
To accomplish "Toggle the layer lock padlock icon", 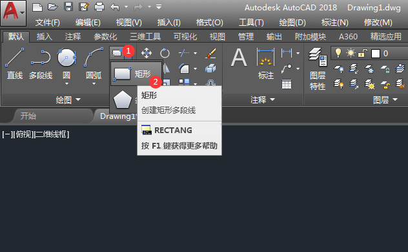I will point(362,53).
